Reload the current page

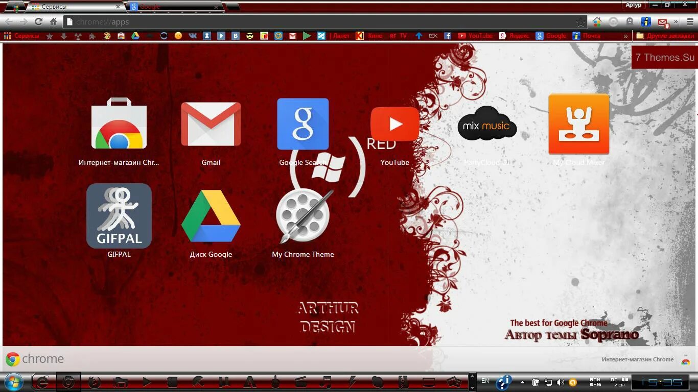pyautogui.click(x=38, y=22)
